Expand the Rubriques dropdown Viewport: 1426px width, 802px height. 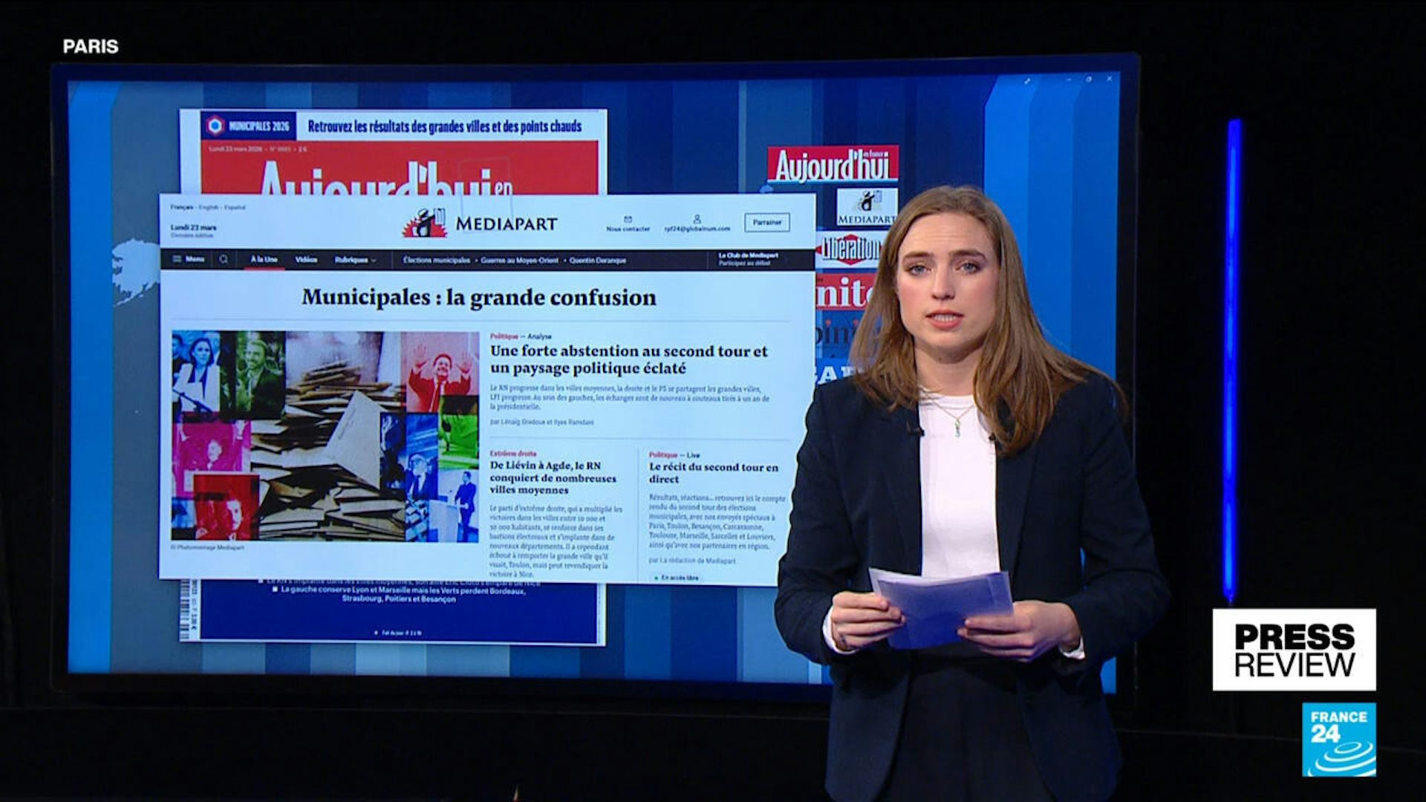coord(355,260)
